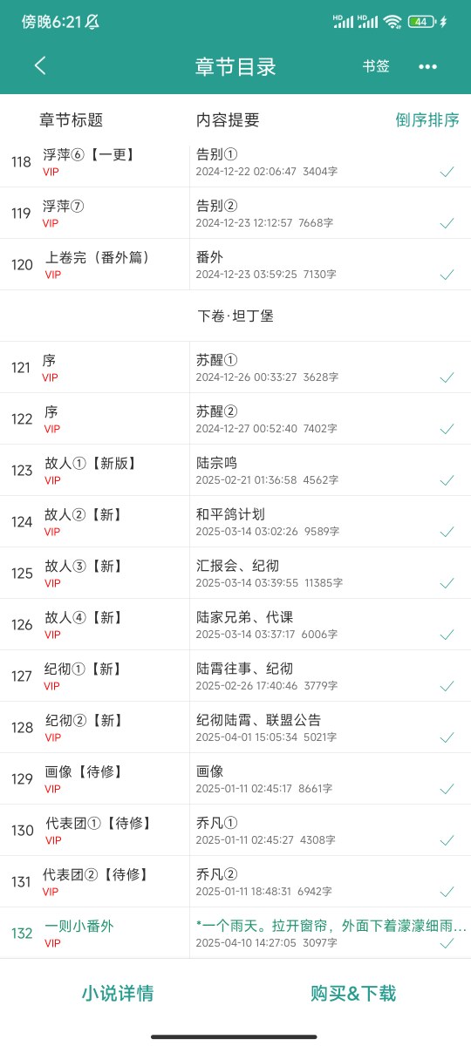Tap the Wi-Fi status icon
471x1046 pixels.
pyautogui.click(x=392, y=22)
